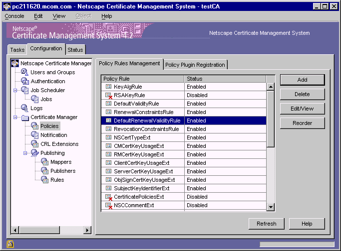Image resolution: width=341 pixels, height=251 pixels.
Task: Switch to the Tasks tab
Action: tap(17, 50)
